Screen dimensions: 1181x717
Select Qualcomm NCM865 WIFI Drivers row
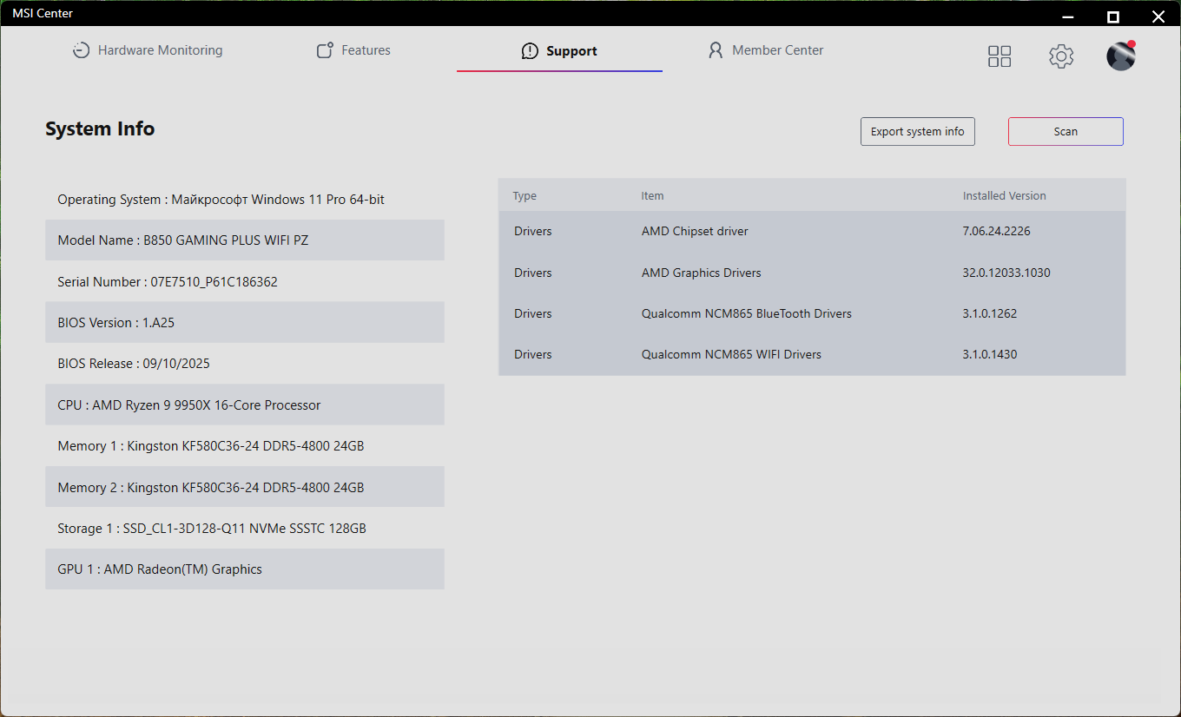pos(812,354)
